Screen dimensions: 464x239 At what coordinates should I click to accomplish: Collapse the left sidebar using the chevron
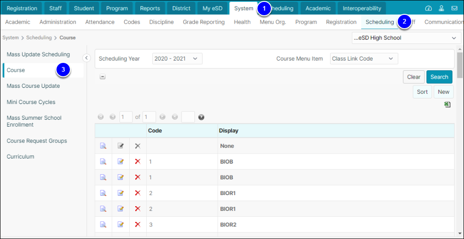coord(86,58)
